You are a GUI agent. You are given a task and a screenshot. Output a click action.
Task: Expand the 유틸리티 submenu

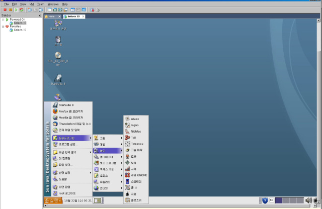coord(108,182)
